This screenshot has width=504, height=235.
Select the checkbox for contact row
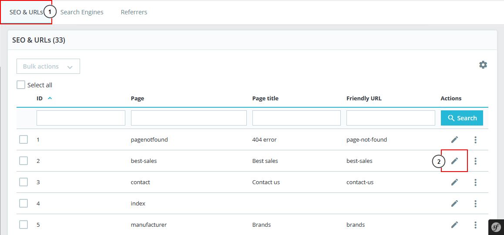24,182
